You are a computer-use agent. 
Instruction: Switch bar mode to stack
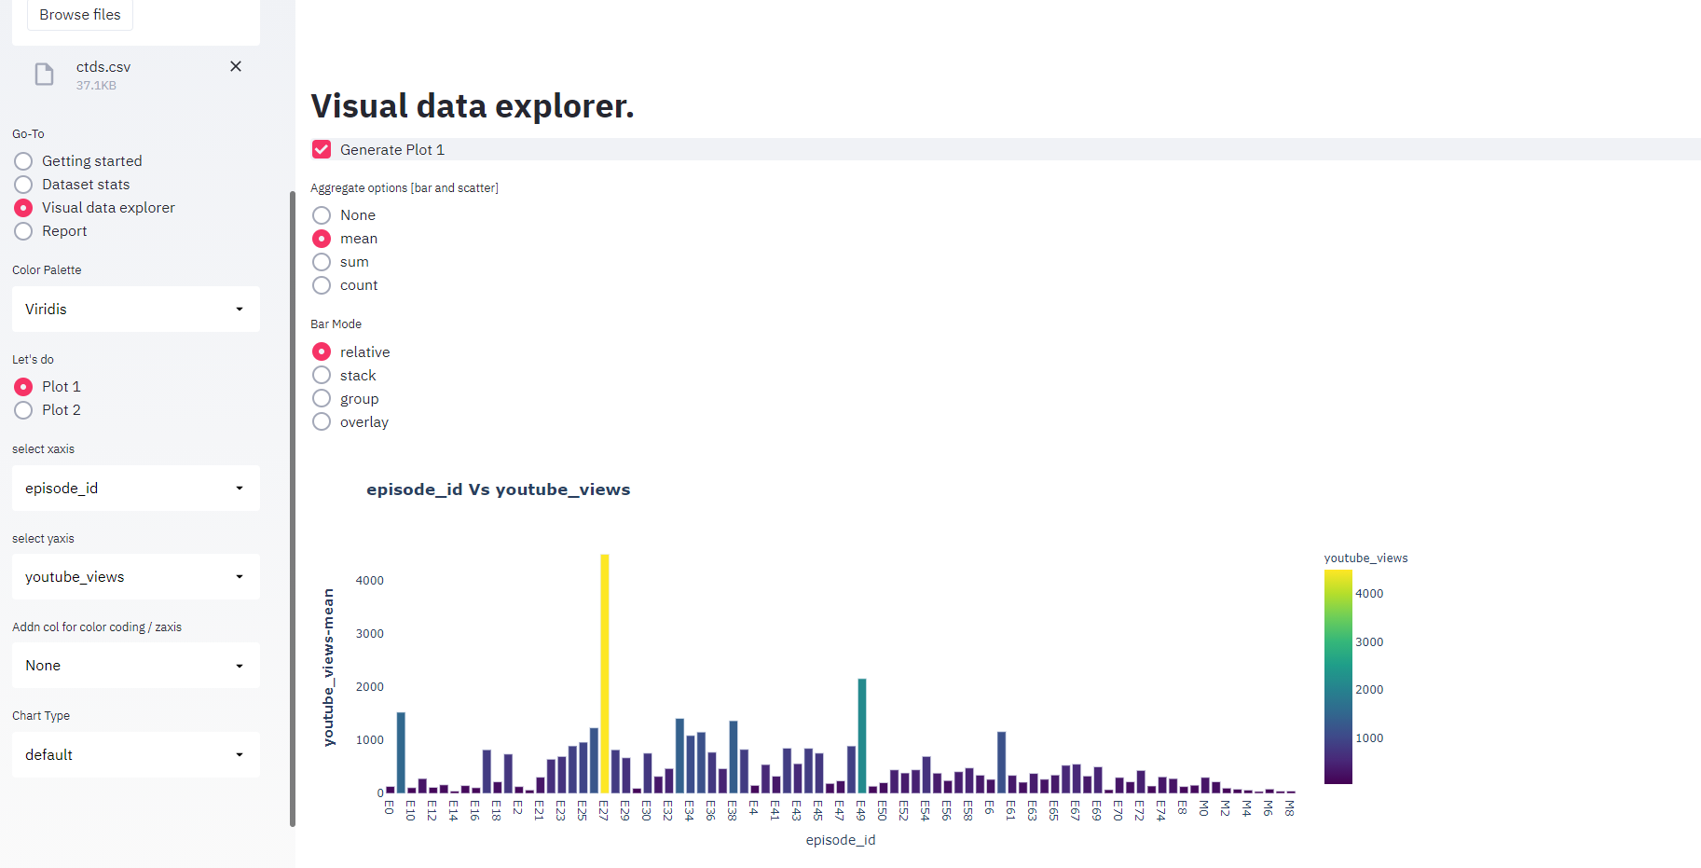tap(322, 375)
